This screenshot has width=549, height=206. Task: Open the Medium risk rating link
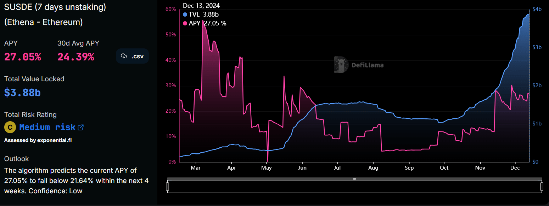pyautogui.click(x=51, y=127)
